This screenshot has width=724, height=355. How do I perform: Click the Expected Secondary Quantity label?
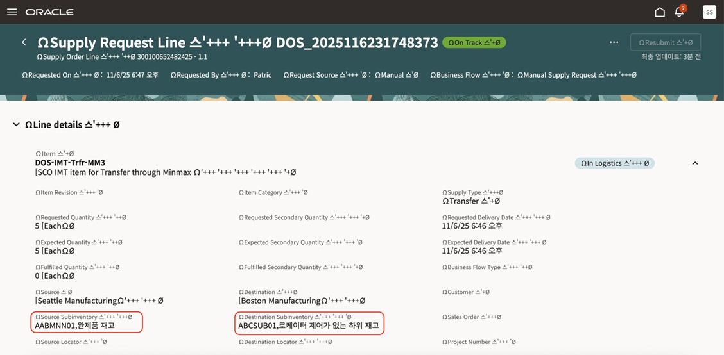coord(300,242)
